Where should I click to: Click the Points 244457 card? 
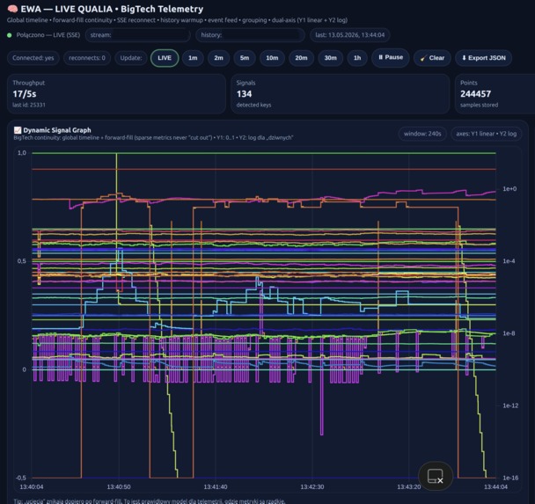[x=495, y=94]
